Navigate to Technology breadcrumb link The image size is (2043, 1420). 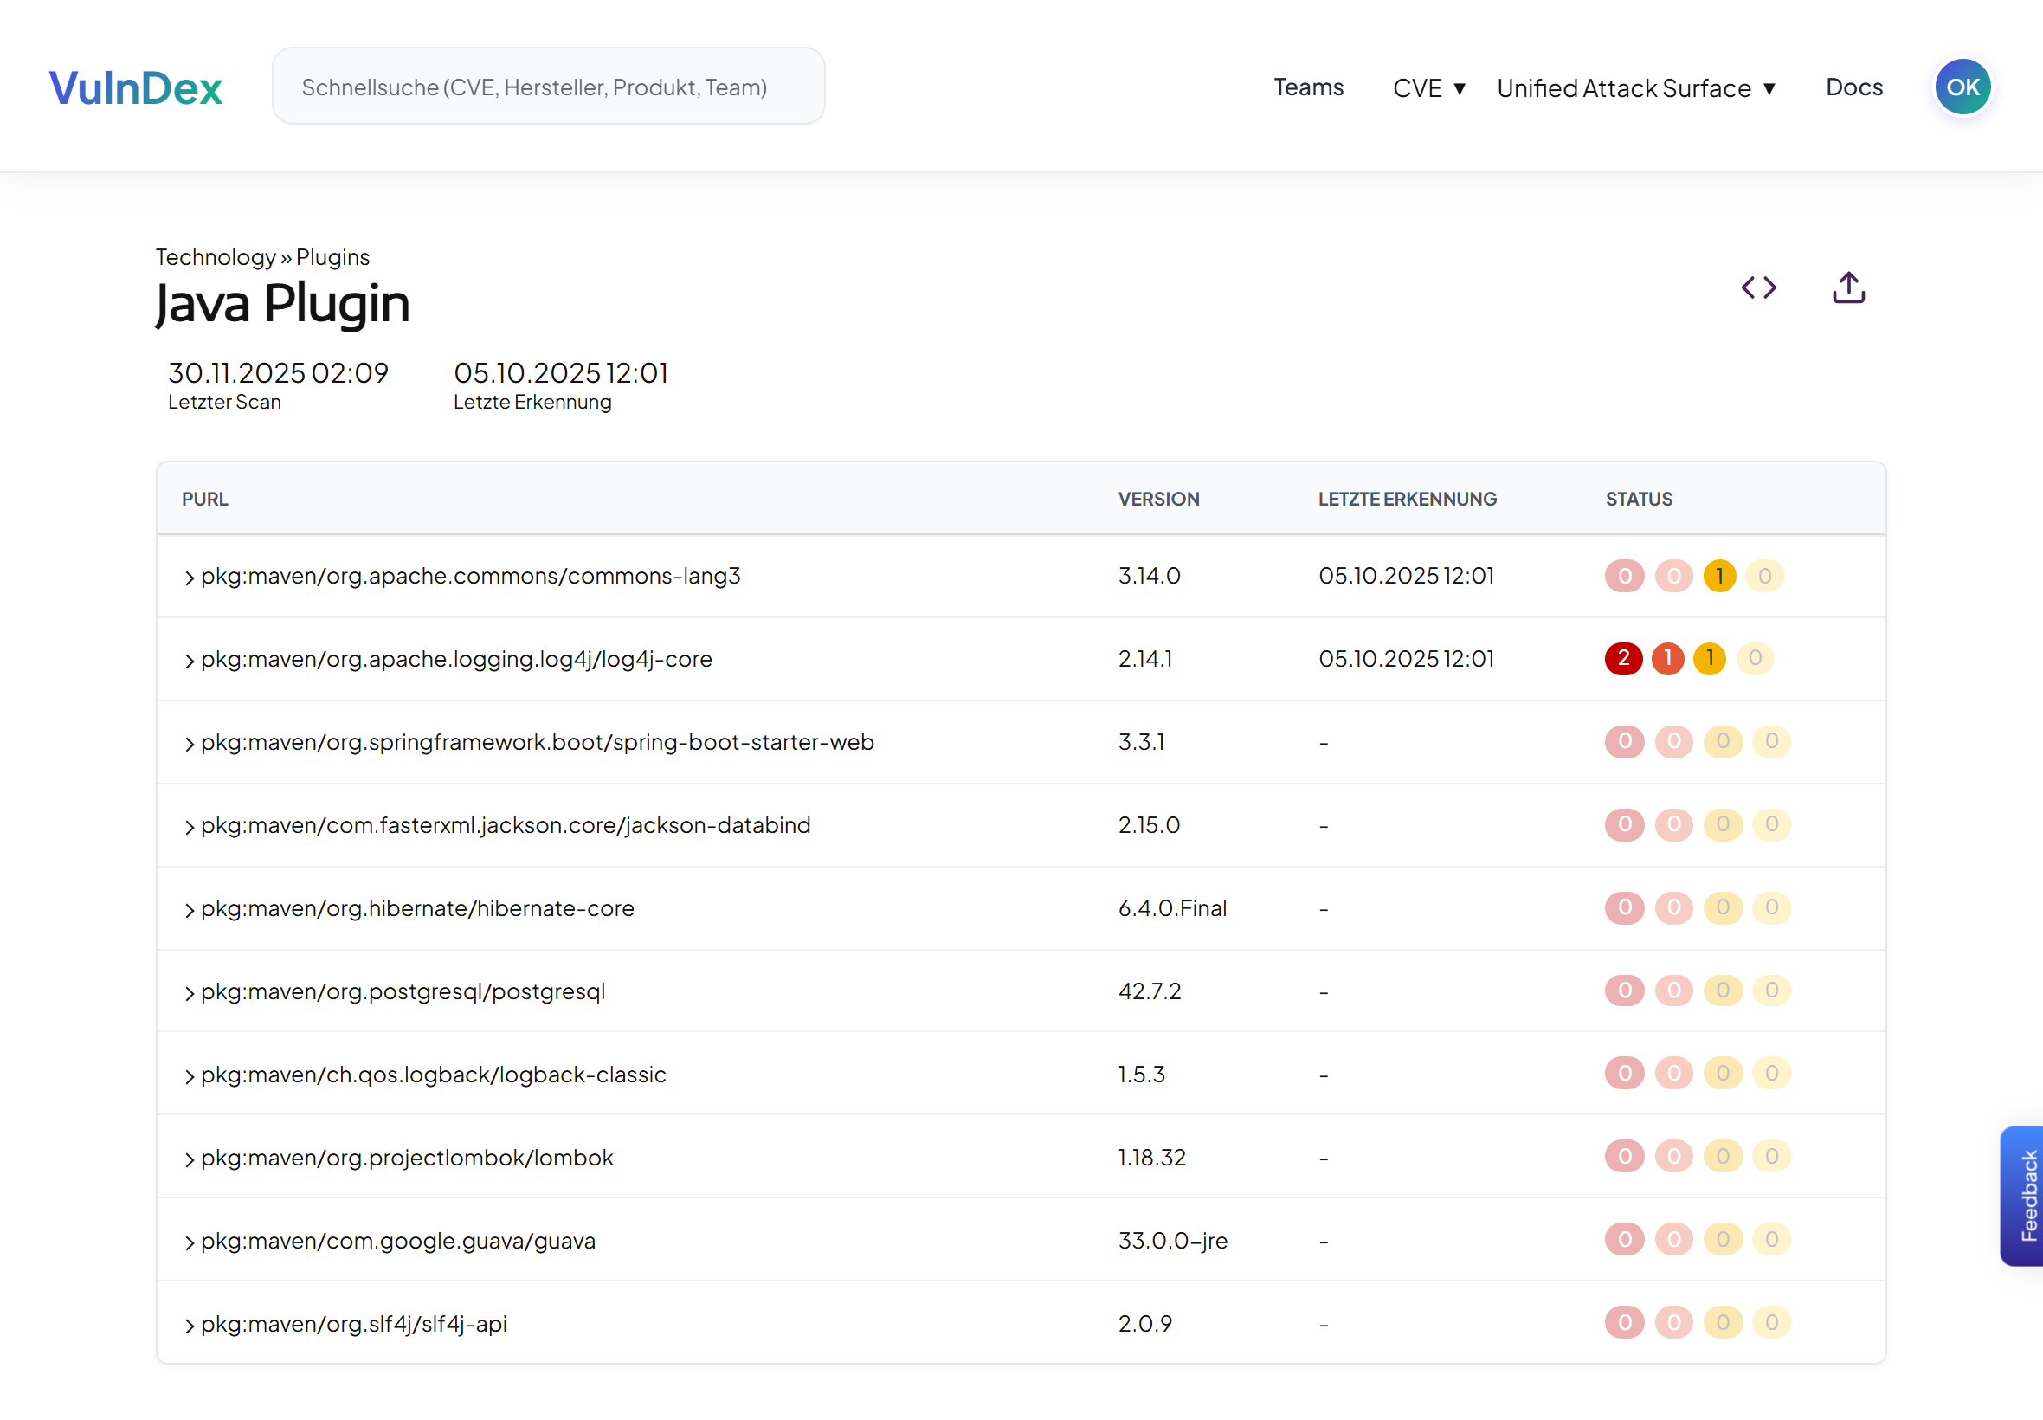tap(216, 256)
